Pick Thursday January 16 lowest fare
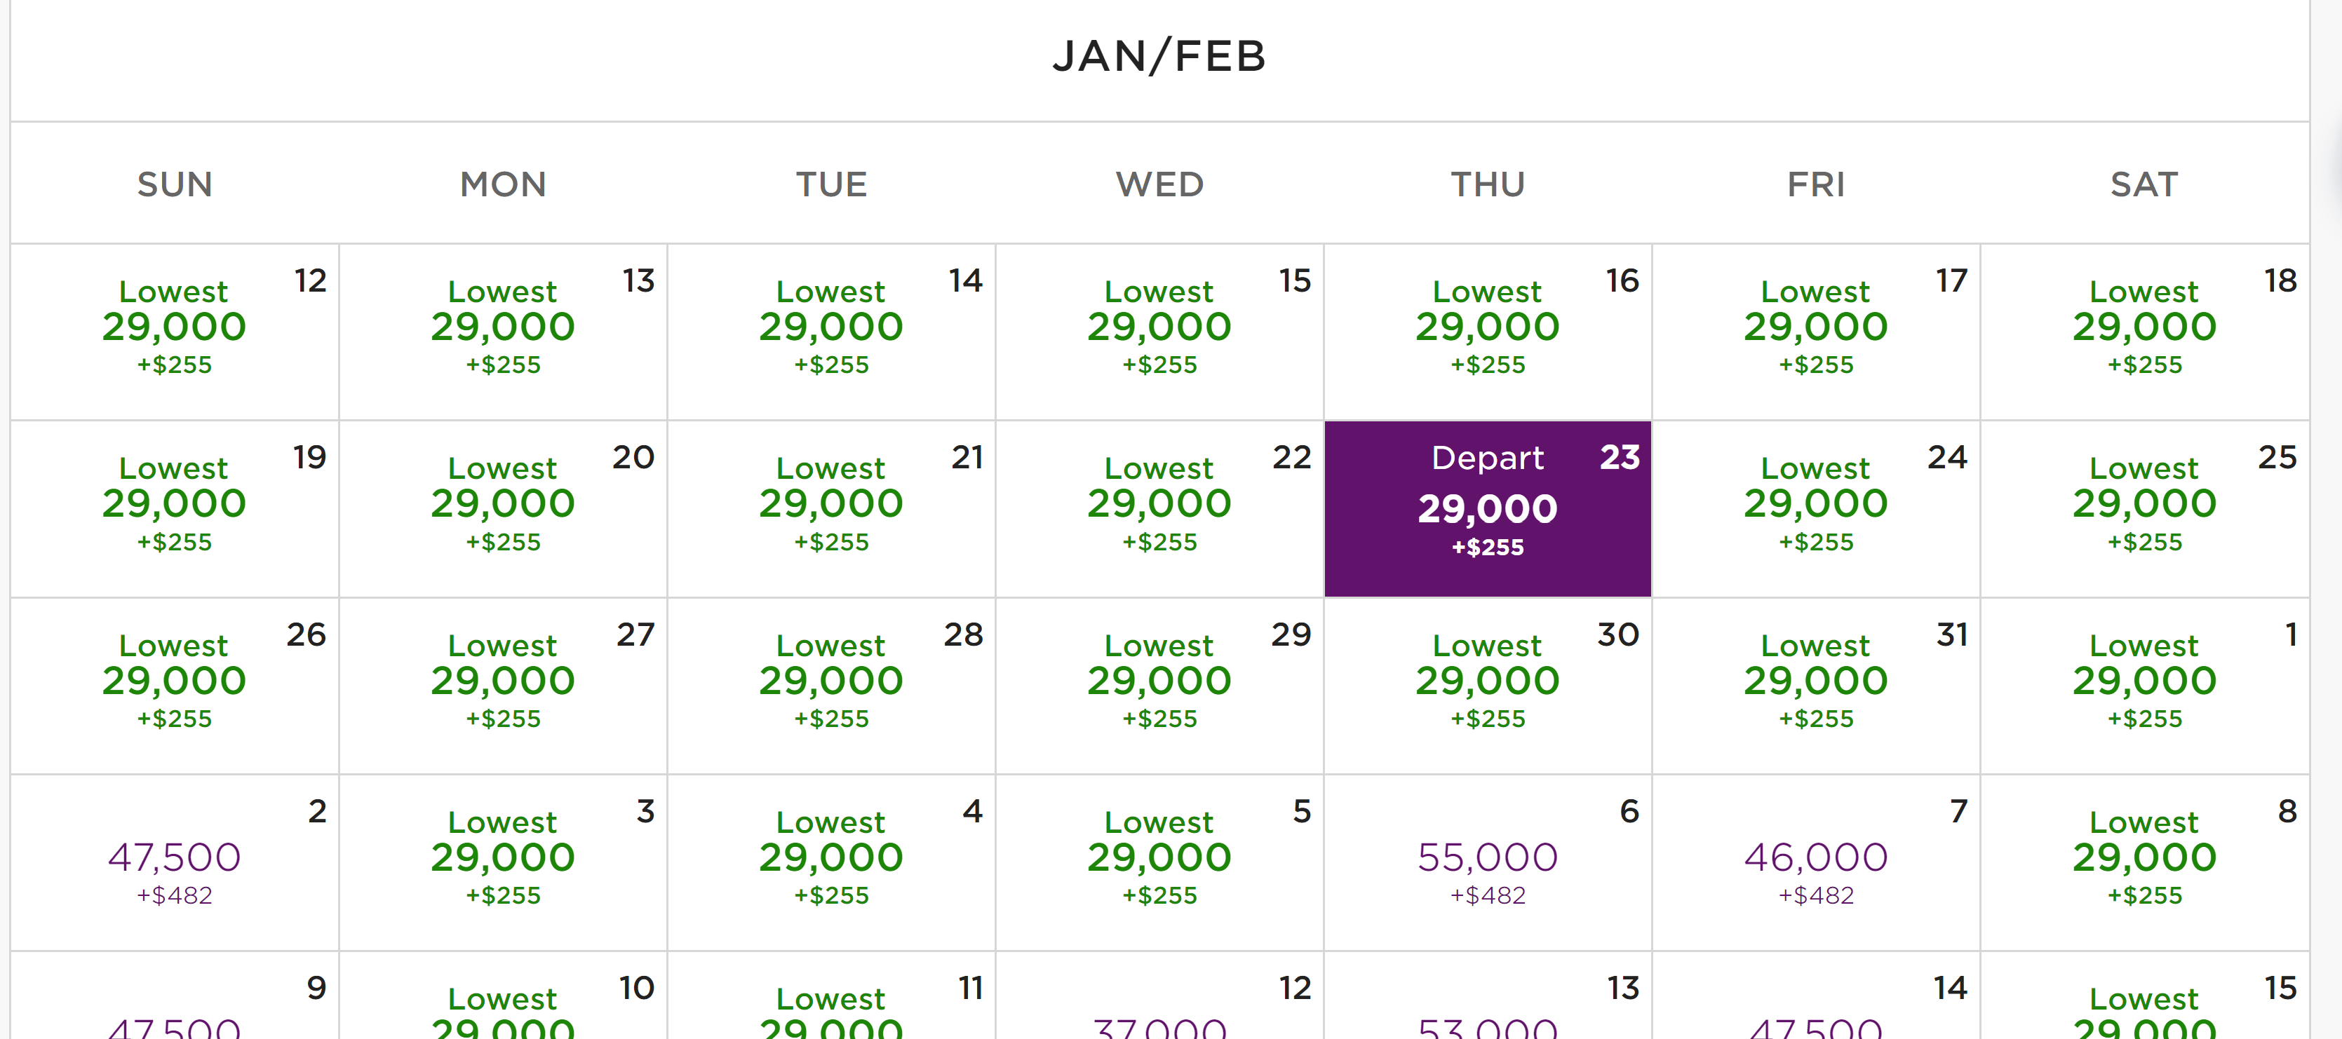Image resolution: width=2342 pixels, height=1039 pixels. (1488, 327)
